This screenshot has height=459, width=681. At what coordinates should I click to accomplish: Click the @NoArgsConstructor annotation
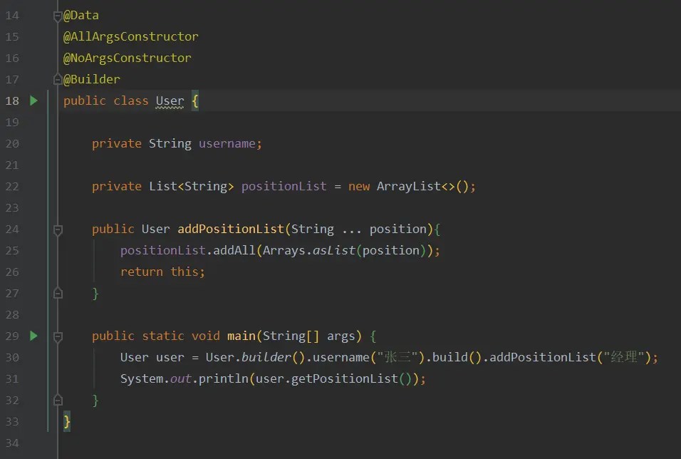[x=127, y=58]
